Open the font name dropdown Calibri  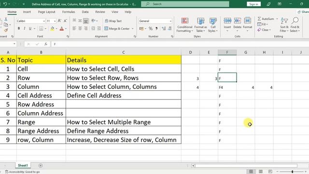tap(44, 21)
